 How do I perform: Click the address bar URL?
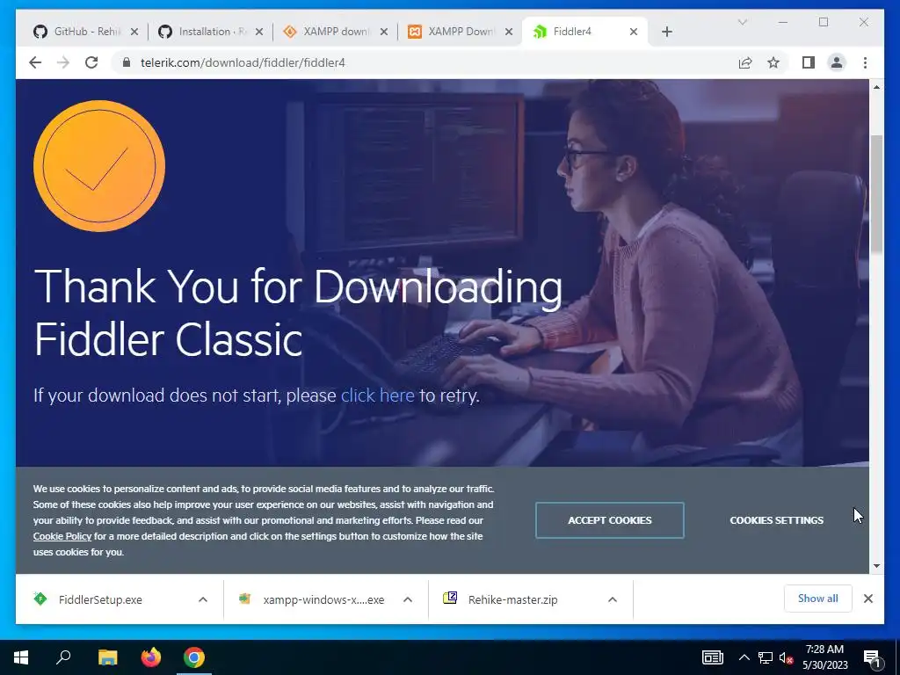coord(243,62)
